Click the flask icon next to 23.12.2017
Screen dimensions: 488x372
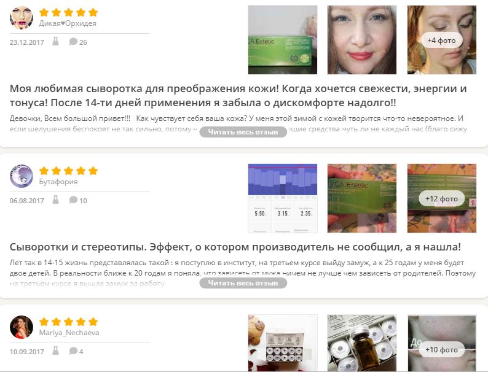click(x=55, y=41)
